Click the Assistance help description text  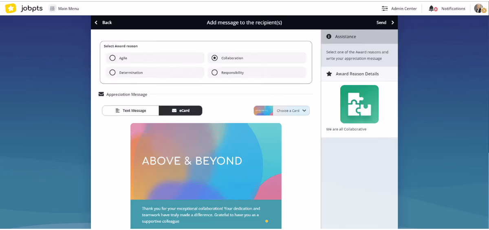pyautogui.click(x=357, y=55)
